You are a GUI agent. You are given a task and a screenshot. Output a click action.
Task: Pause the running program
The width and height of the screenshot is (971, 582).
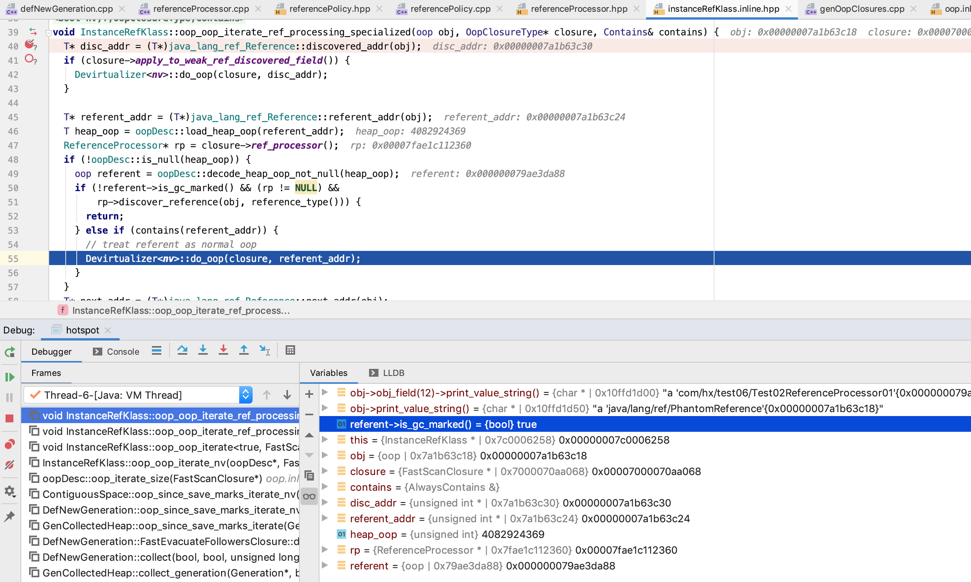click(x=9, y=397)
